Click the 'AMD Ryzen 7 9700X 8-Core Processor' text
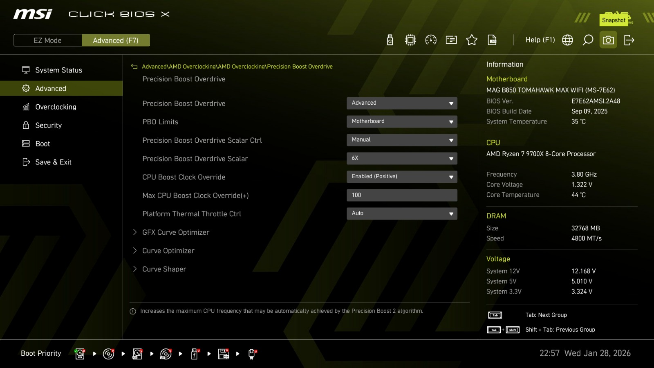654x368 pixels. (541, 154)
